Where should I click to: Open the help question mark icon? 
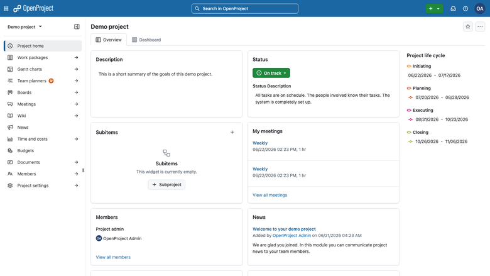pyautogui.click(x=465, y=8)
